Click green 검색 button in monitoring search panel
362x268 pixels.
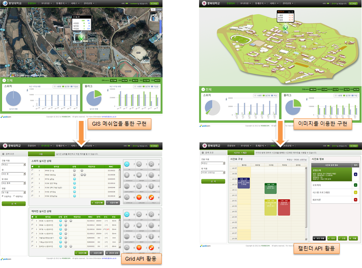[x=13, y=204]
